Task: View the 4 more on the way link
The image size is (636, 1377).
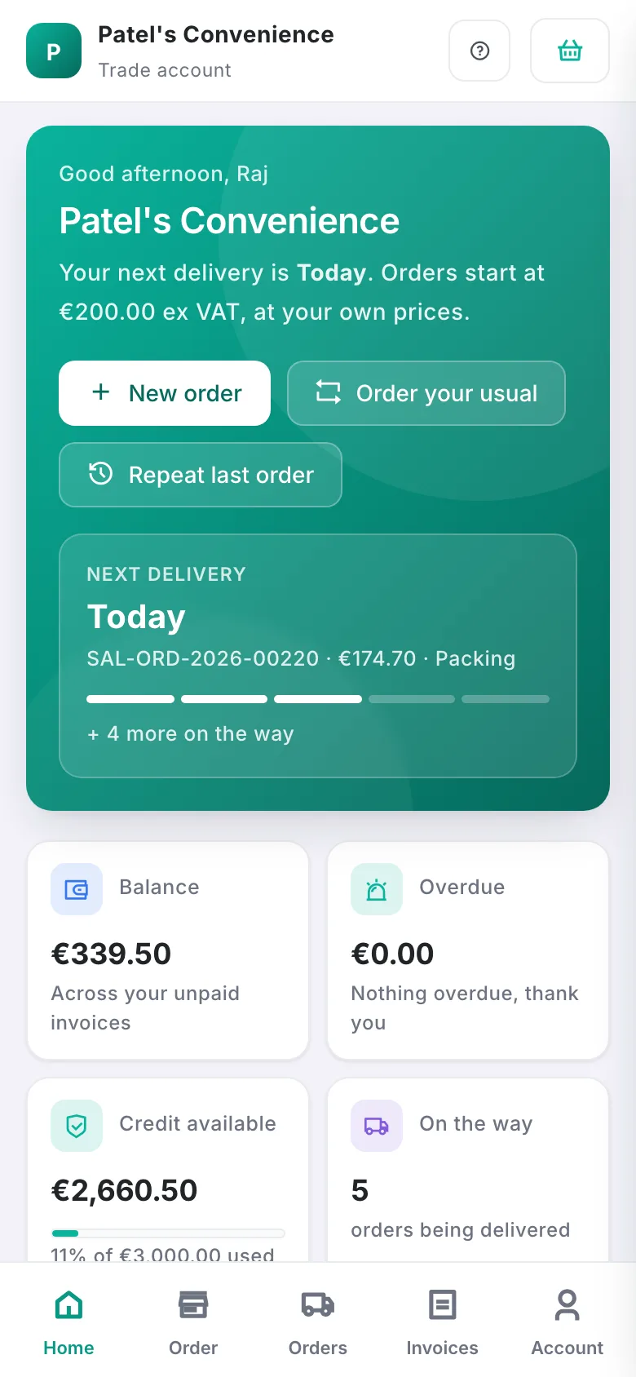Action: click(x=190, y=734)
